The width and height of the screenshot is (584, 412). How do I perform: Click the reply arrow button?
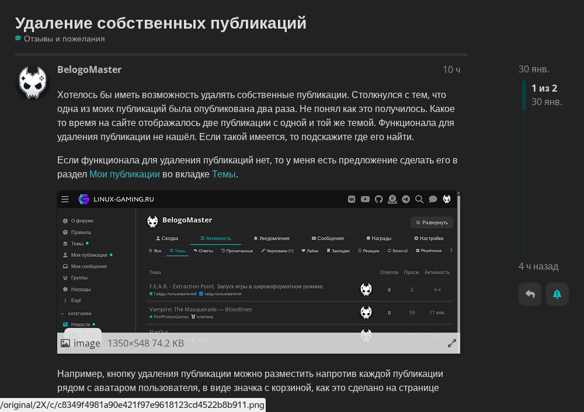(x=530, y=294)
